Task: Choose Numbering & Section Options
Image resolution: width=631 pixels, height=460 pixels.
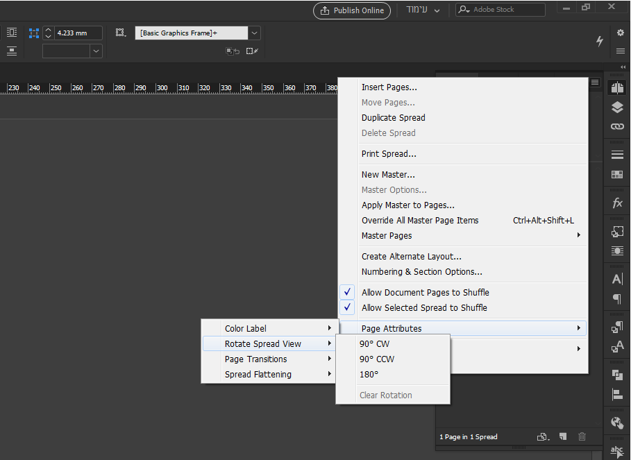Action: (463, 272)
